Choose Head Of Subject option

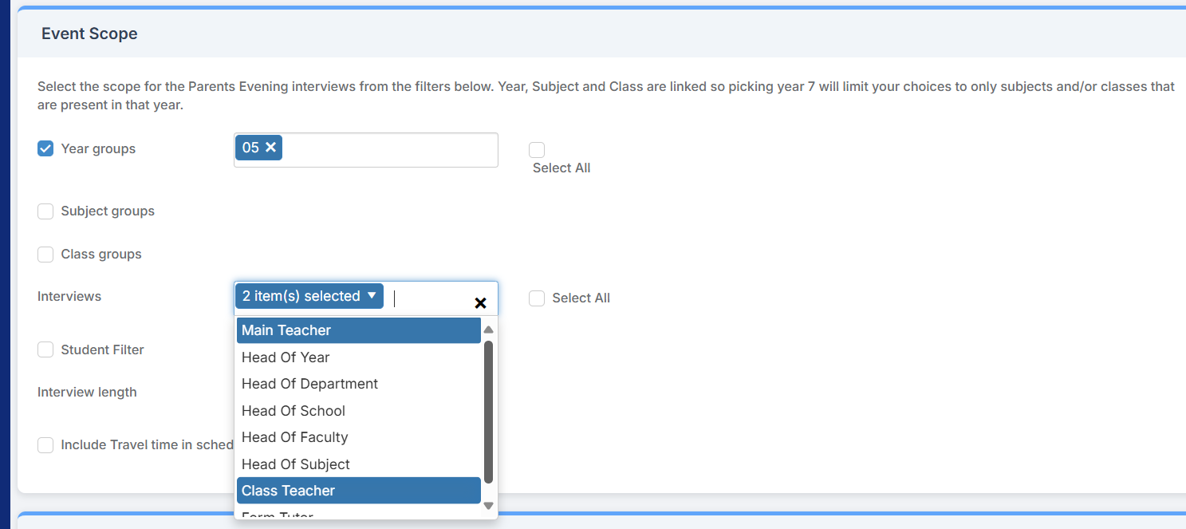coord(358,464)
